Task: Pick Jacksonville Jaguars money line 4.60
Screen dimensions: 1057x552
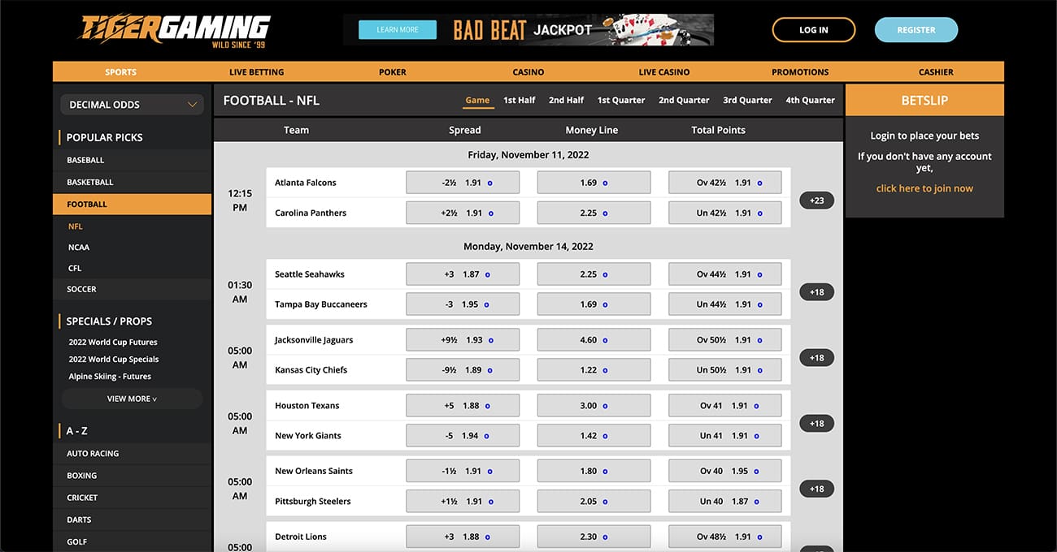Action: (594, 340)
